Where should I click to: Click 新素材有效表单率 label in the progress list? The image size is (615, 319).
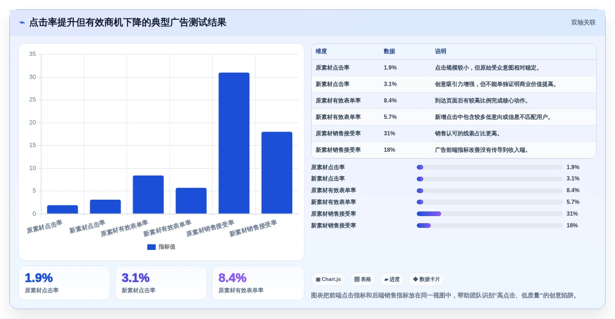(x=334, y=202)
